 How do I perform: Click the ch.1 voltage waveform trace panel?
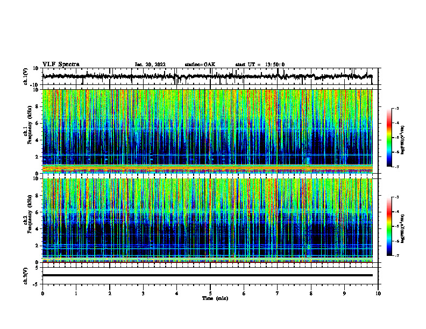click(x=210, y=76)
